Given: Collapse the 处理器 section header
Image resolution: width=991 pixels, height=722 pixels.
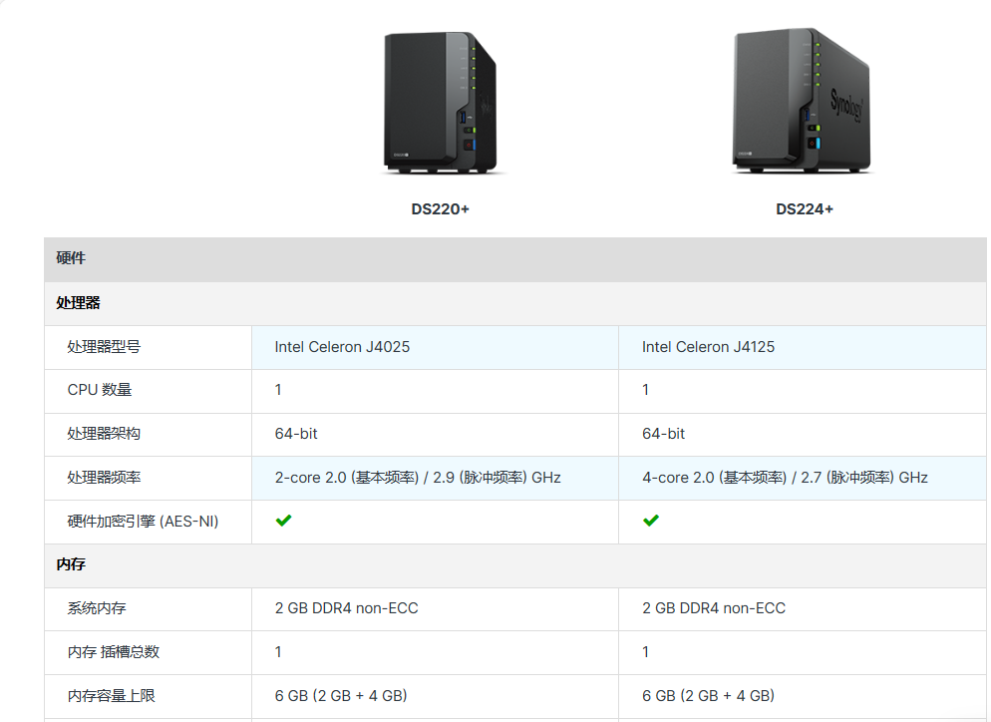Looking at the screenshot, I should pos(515,303).
